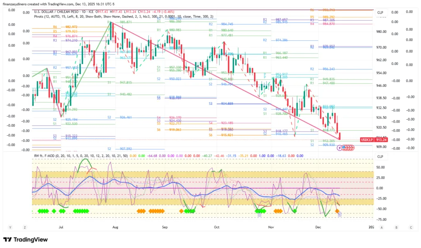This screenshot has height=248, width=421.
Task: Click the red economic event flags
Action: click(x=346, y=147)
